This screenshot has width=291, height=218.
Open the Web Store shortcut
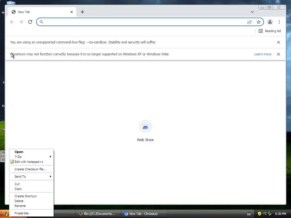point(145,131)
